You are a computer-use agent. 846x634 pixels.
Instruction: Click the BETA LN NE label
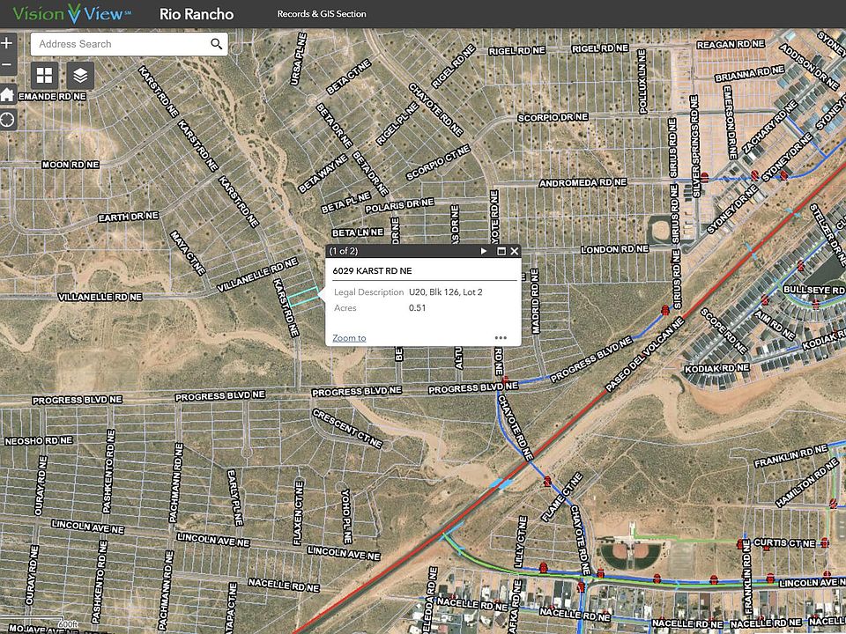[358, 232]
